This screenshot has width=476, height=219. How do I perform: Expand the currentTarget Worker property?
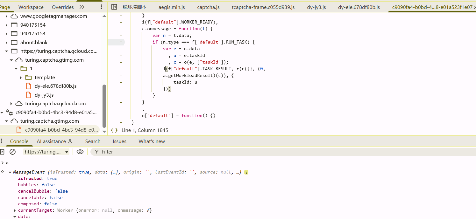15,210
